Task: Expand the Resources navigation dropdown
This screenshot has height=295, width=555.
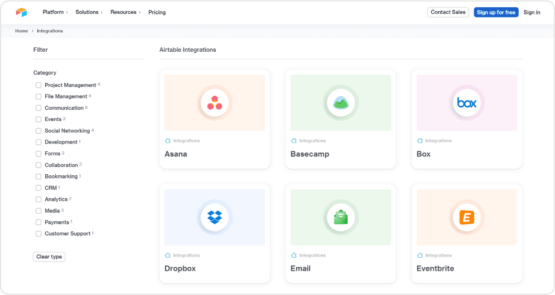Action: tap(126, 12)
